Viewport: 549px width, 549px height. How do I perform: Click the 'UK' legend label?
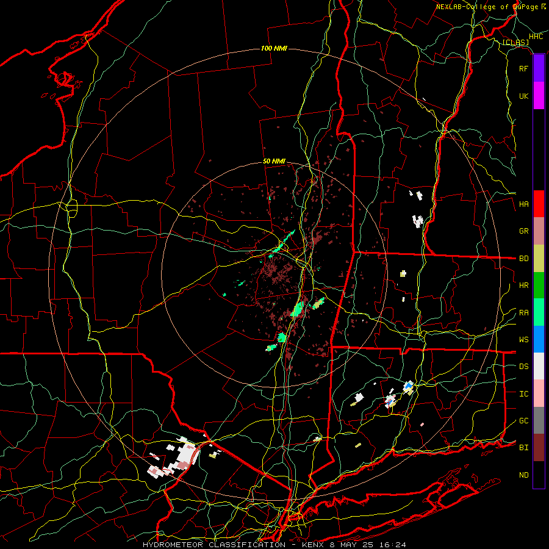pyautogui.click(x=523, y=96)
